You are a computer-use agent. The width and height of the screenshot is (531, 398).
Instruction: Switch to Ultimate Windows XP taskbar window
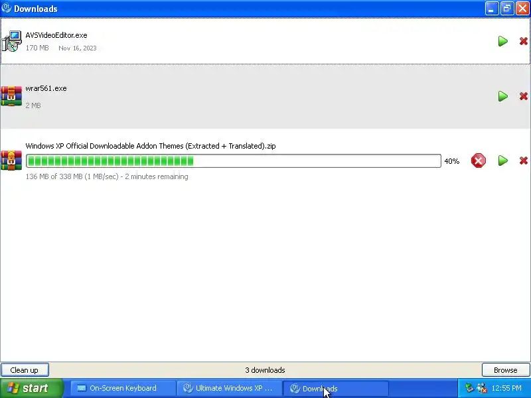[229, 388]
